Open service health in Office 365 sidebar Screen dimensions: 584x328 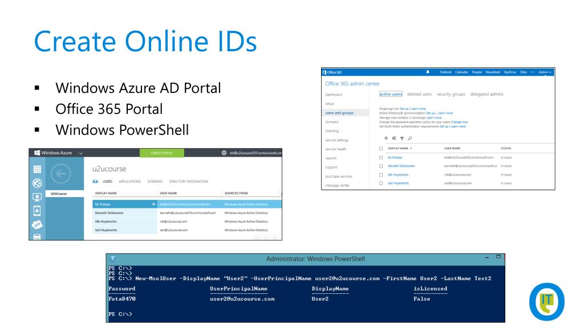[335, 149]
